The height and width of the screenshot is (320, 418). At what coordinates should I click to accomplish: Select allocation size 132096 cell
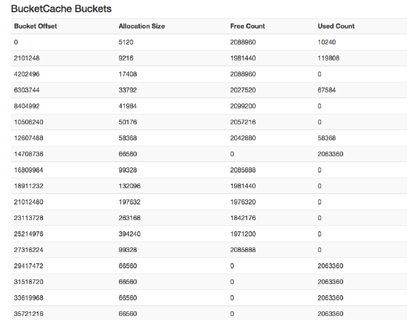pos(129,186)
